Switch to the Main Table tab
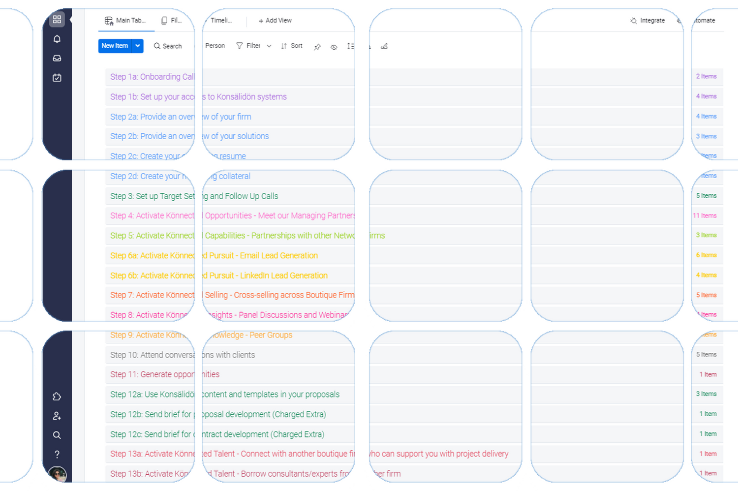The image size is (738, 491). (126, 21)
